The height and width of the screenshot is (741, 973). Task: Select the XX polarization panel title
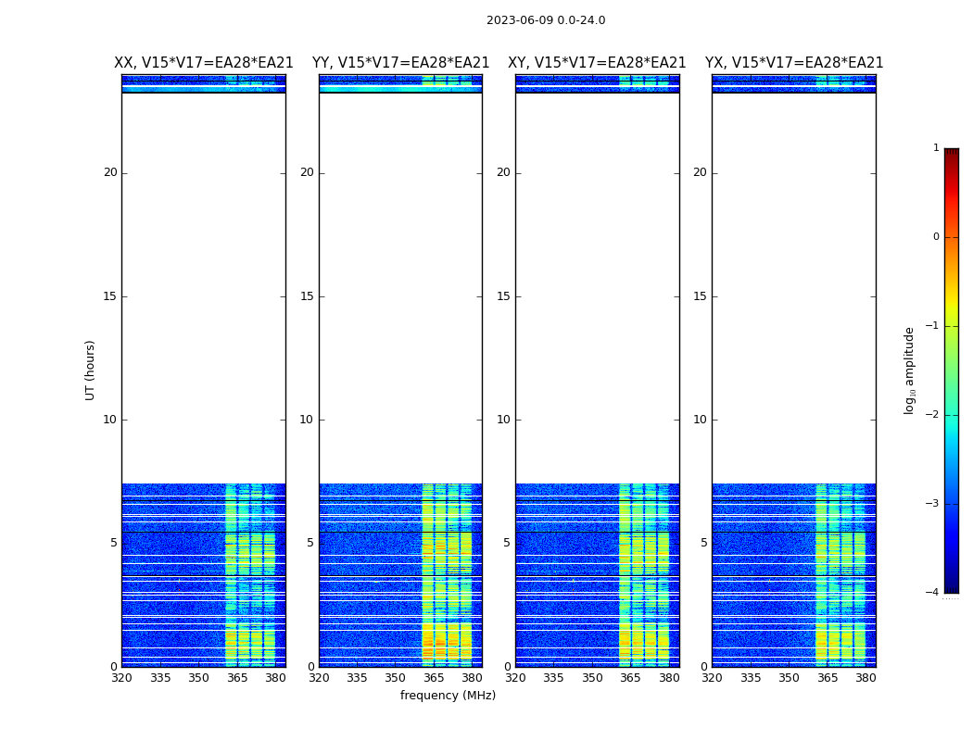point(204,63)
